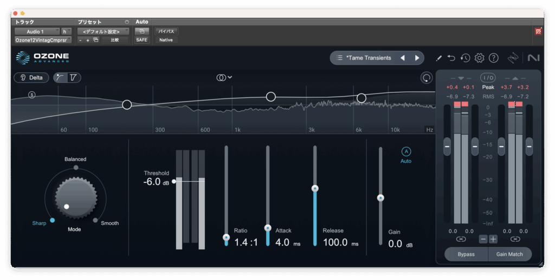Expand the stereo channel mode dropdown
The height and width of the screenshot is (280, 555).
[224, 77]
